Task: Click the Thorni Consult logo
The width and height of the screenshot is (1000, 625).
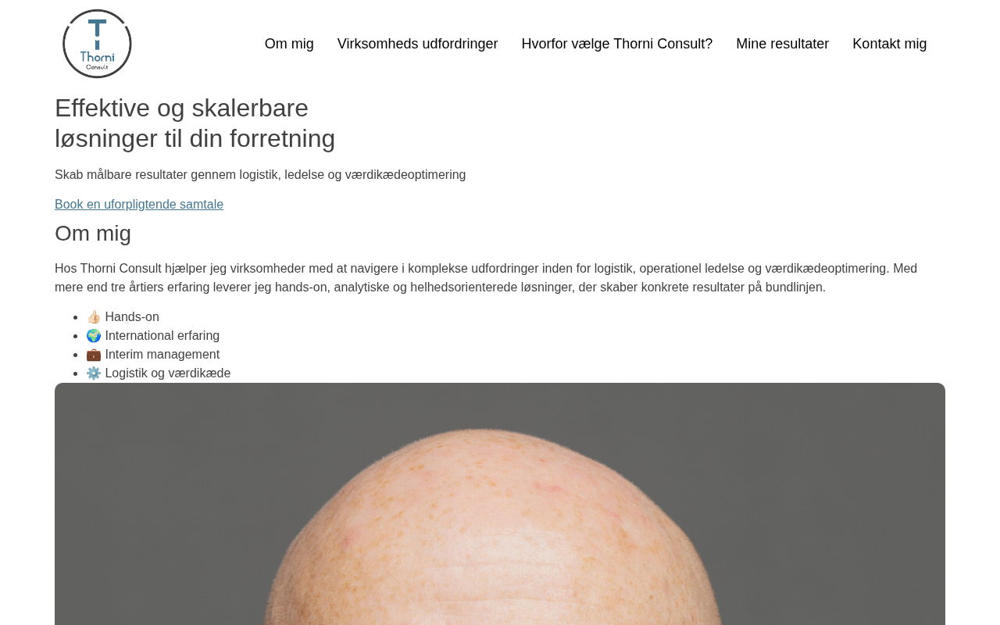Action: click(97, 44)
